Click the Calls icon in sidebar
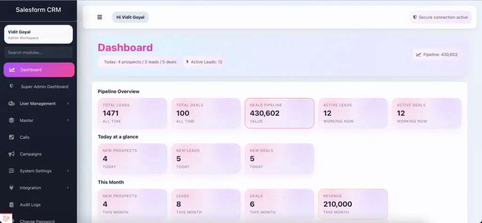Image resolution: width=482 pixels, height=223 pixels. click(x=12, y=137)
